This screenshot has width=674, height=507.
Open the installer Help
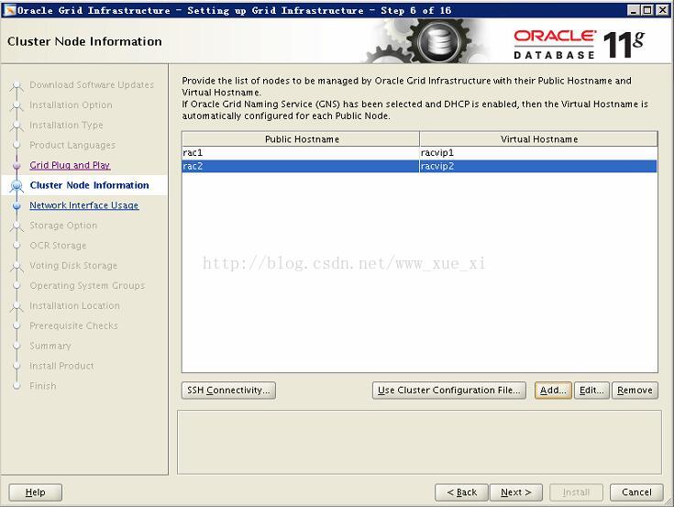pyautogui.click(x=35, y=492)
